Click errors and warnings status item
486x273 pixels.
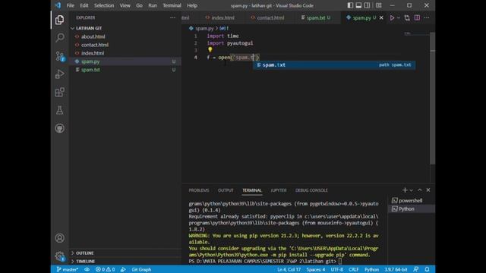105,270
